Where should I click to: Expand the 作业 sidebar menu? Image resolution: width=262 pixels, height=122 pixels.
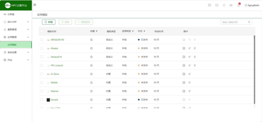tap(16, 60)
